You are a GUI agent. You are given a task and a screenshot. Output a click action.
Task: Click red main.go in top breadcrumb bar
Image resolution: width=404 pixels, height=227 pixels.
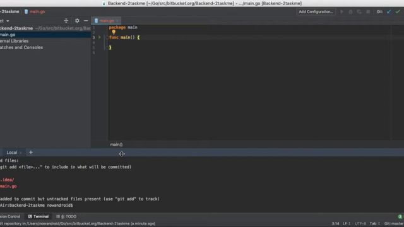[x=37, y=11]
